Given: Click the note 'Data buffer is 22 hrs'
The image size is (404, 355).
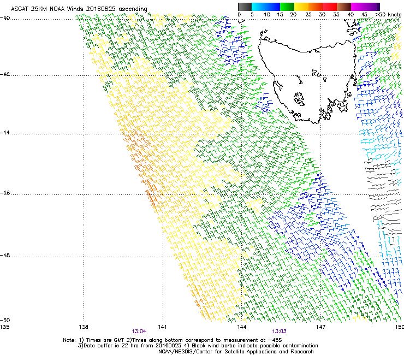Looking at the screenshot, I should pos(112,346).
